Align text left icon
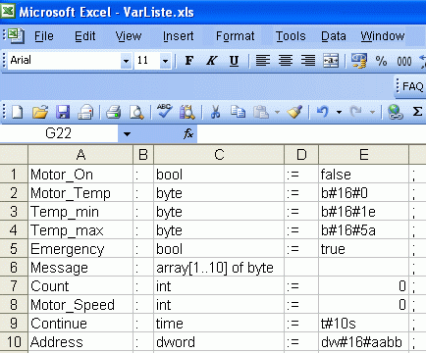Screen dimensions: 426x353 [263, 61]
